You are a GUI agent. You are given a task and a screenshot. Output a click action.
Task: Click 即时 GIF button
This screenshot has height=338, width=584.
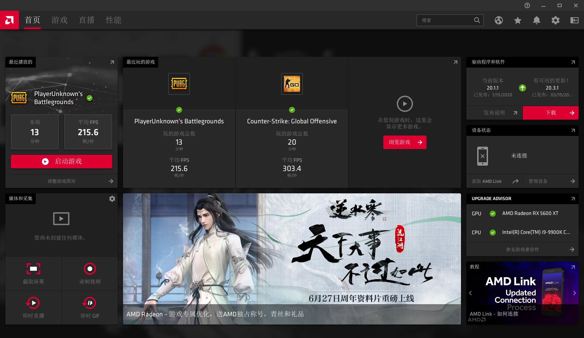pos(90,308)
